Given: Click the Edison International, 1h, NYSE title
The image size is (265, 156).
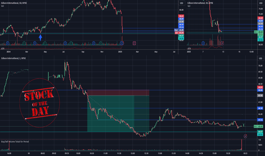Looking at the screenshot, I should pos(200,3).
